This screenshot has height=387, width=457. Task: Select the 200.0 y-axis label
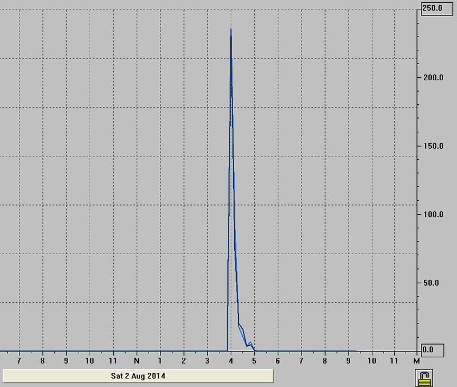click(434, 78)
